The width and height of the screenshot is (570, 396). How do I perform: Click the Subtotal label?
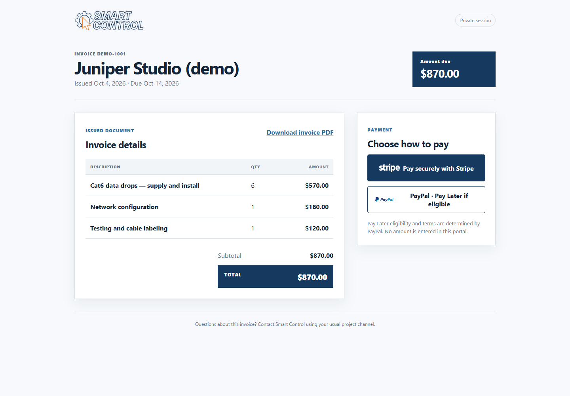tap(230, 256)
